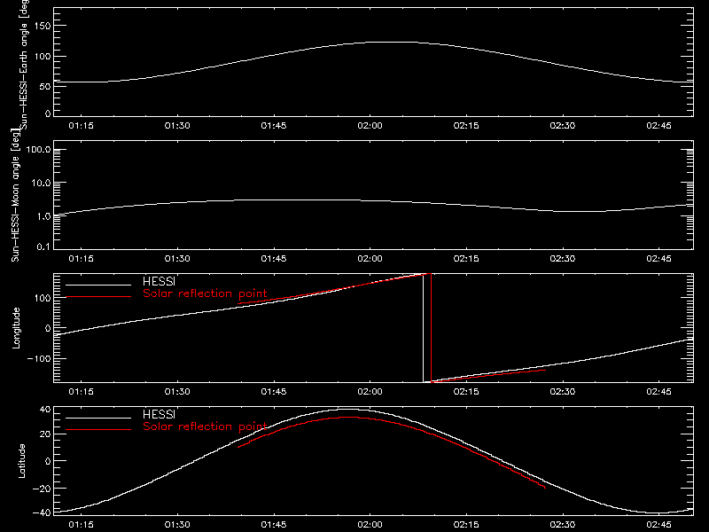Click 02:00 time label under Earth angle plot

370,126
